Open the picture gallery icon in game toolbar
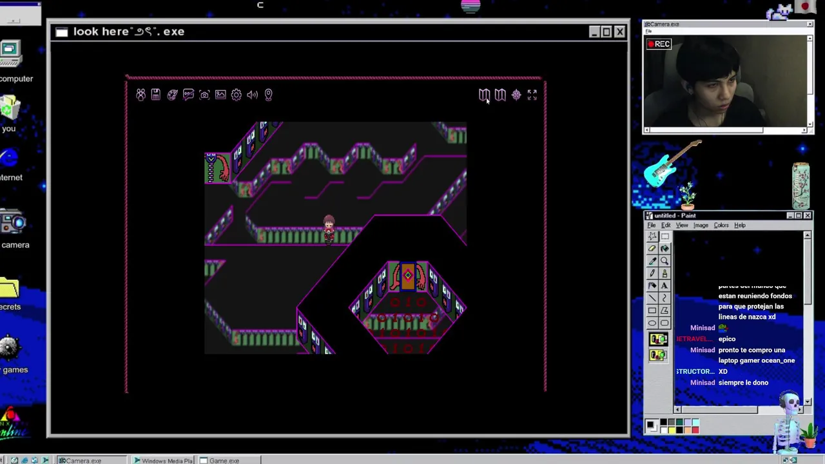 (x=220, y=95)
